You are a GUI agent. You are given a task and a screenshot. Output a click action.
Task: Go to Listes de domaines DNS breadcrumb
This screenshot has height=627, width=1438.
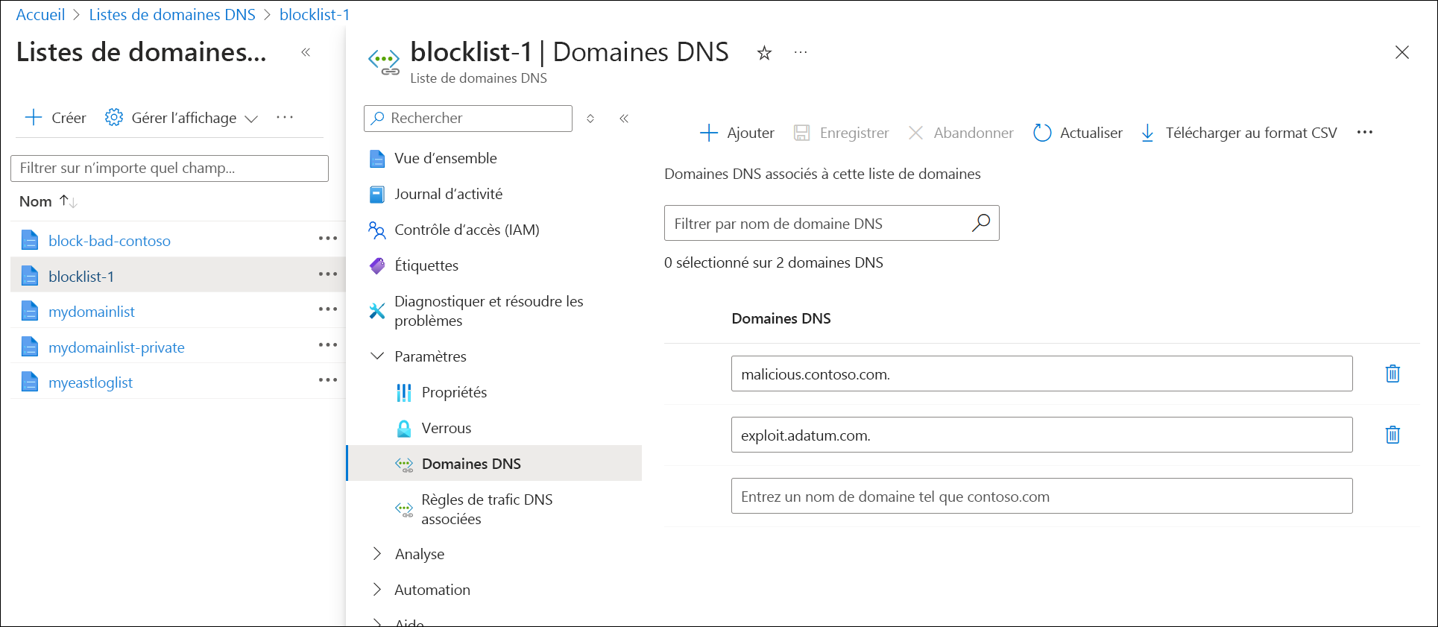point(172,15)
